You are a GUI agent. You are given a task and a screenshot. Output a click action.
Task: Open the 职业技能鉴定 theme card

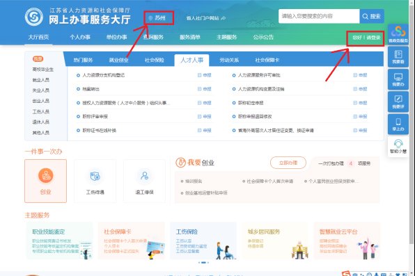point(60,241)
